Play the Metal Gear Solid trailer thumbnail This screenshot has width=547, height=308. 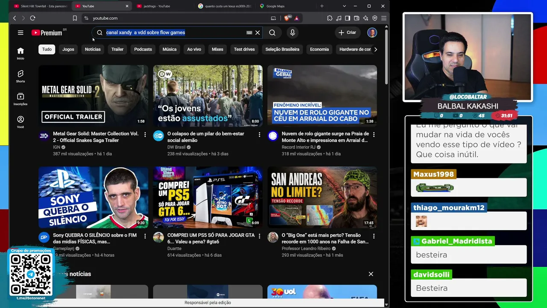[x=93, y=96]
